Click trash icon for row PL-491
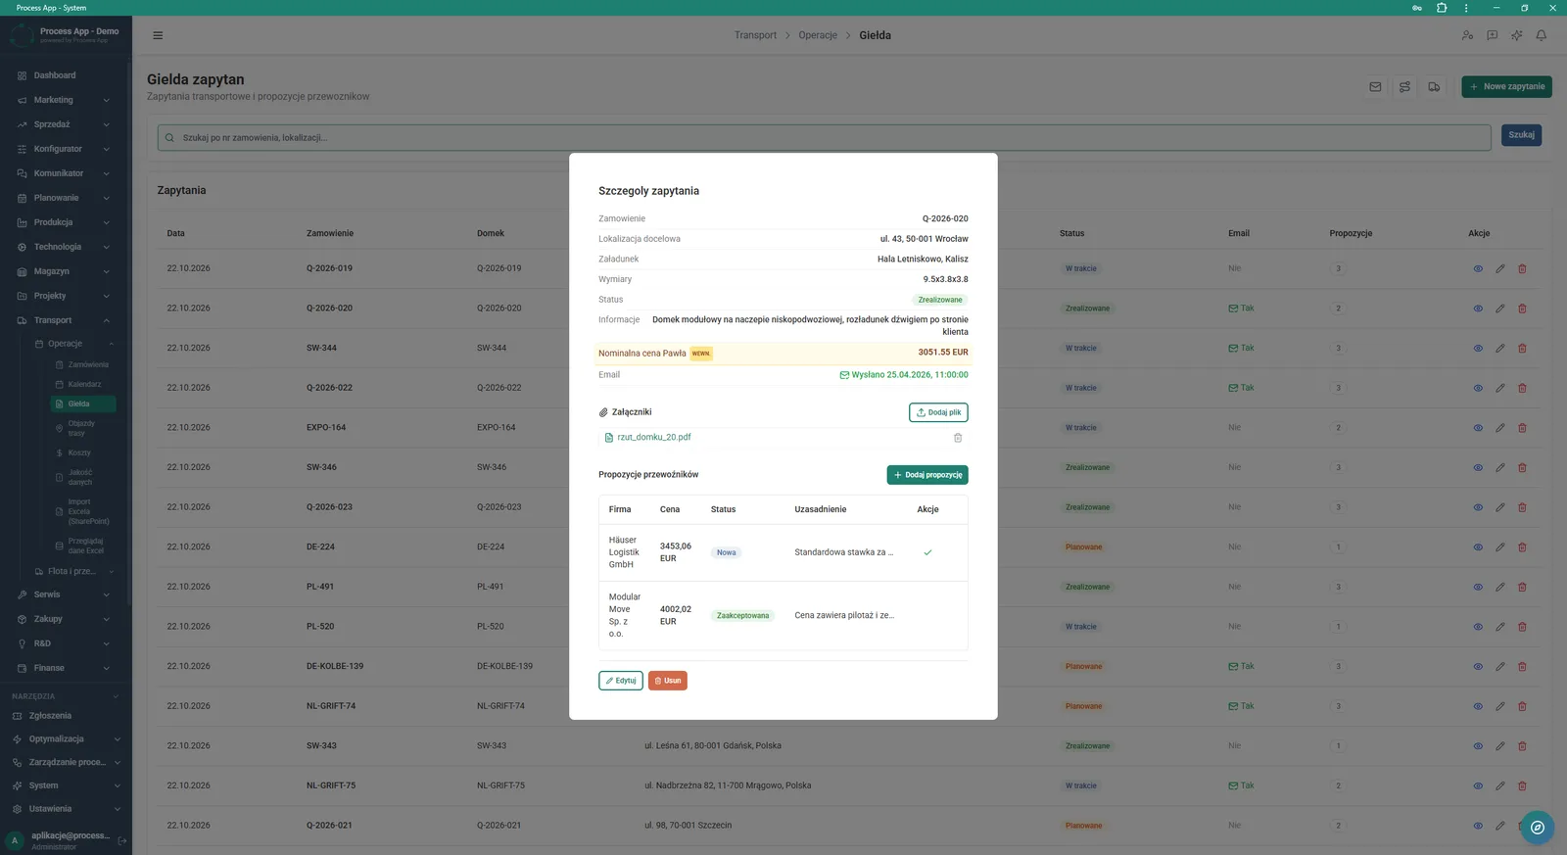Viewport: 1567px width, 855px height. point(1522,587)
